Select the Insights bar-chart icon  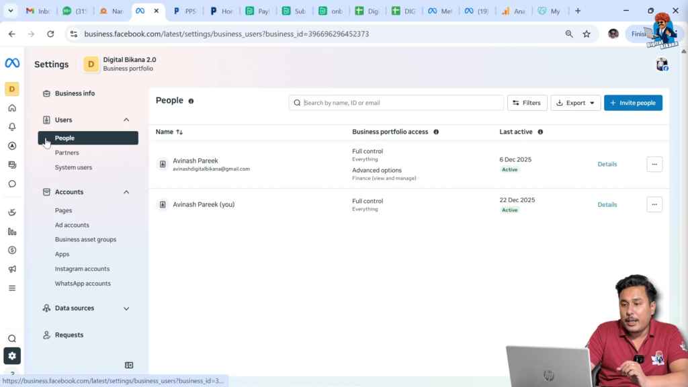pos(12,231)
